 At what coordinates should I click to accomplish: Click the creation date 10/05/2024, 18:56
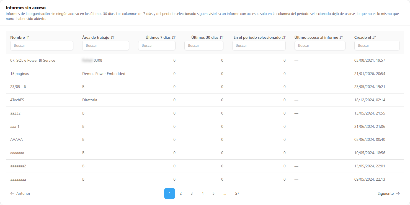coord(370,153)
